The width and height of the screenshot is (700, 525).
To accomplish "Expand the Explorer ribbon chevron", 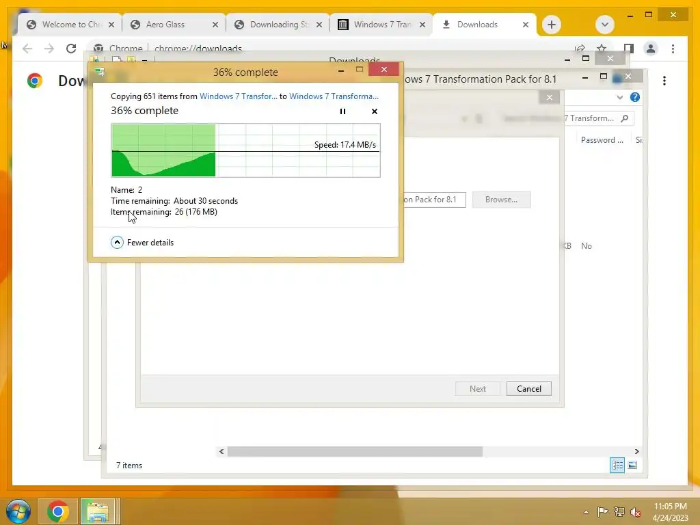I will click(x=619, y=97).
